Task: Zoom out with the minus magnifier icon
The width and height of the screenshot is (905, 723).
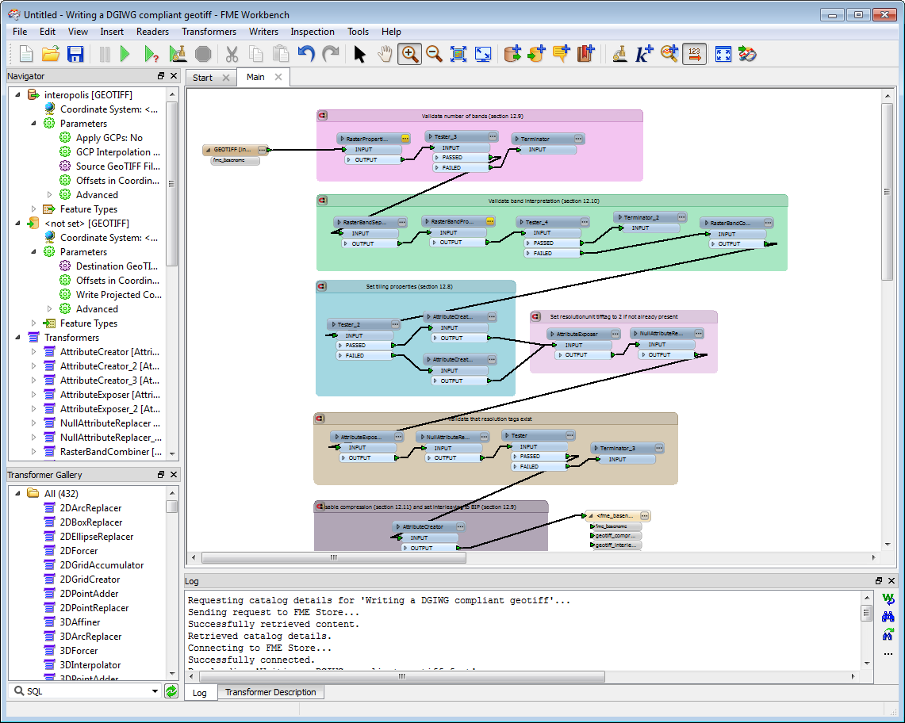Action: (x=434, y=54)
